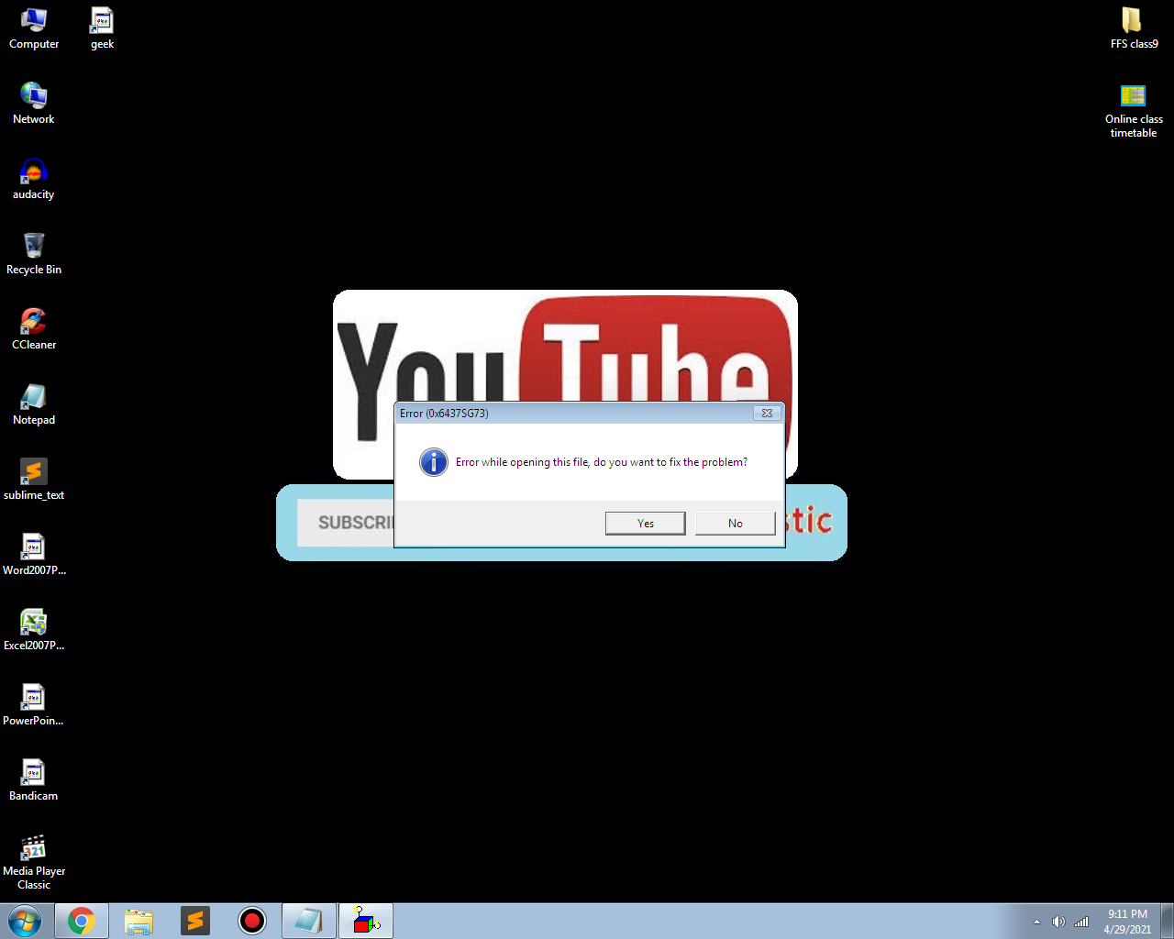Open the Computer desktop icon
This screenshot has width=1174, height=939.
click(x=34, y=28)
